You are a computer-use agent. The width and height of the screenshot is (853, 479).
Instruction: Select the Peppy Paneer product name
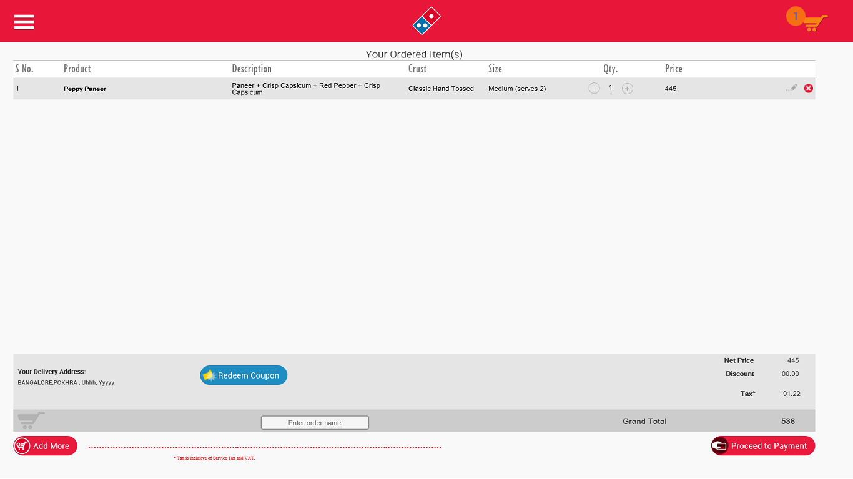[85, 89]
